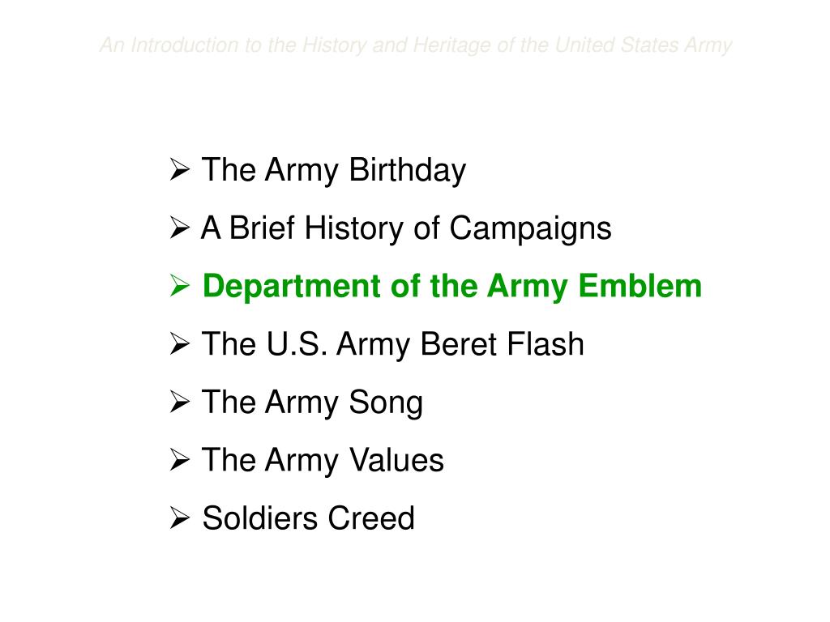Viewport: 830px width, 622px height.
Task: Select the Soldiers Creed entry
Action: pos(308,518)
